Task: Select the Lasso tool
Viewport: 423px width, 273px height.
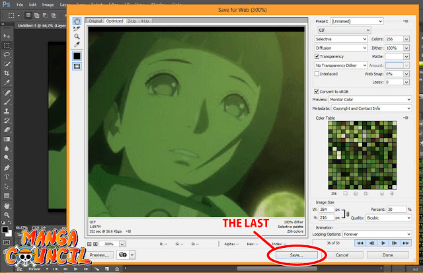Action: [7, 55]
